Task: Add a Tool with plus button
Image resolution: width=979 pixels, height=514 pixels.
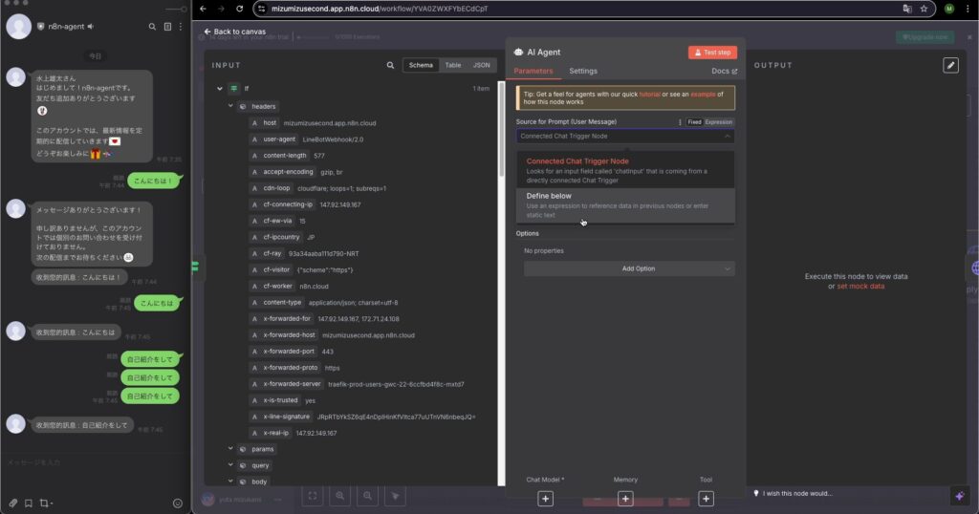Action: click(706, 499)
